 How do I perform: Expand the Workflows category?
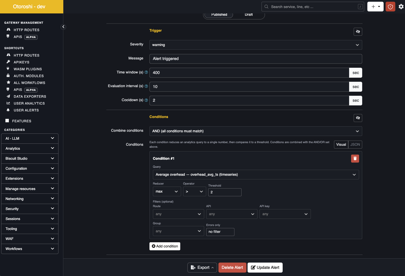[30, 249]
